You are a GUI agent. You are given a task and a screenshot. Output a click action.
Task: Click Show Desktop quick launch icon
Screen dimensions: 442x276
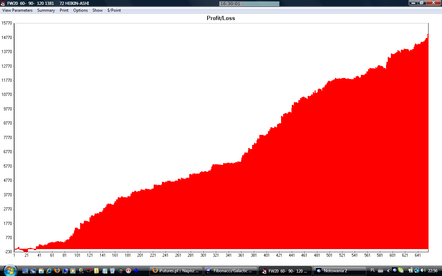(x=25, y=271)
